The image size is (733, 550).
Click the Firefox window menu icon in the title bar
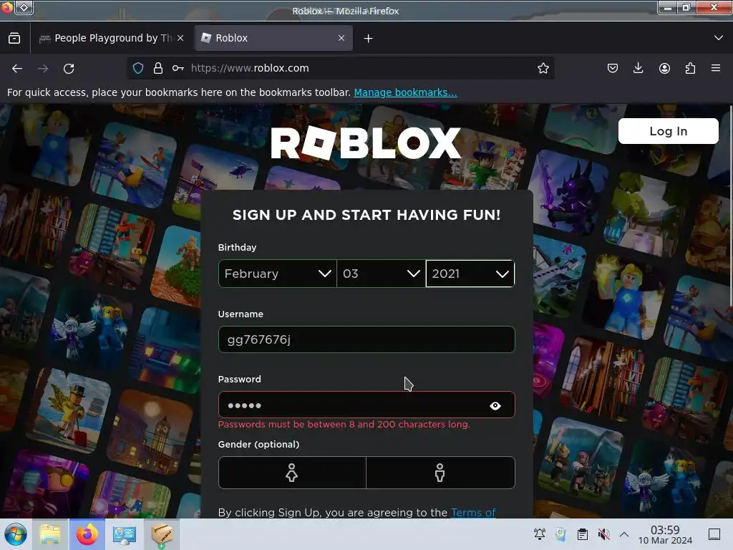coord(7,7)
